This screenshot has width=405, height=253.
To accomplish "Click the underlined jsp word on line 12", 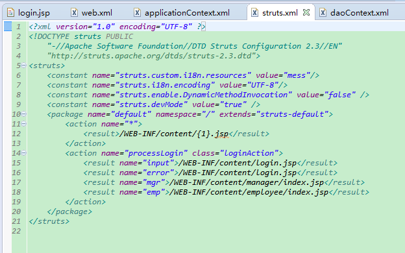I will point(221,134).
